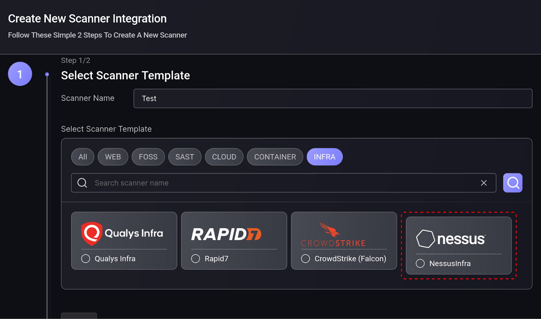
Task: Click the Create New Scanner Integration heading
Action: coord(87,19)
